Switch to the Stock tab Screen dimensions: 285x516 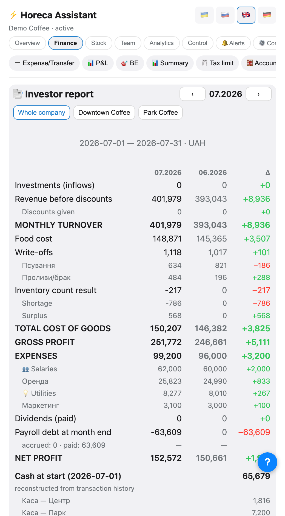tap(99, 43)
